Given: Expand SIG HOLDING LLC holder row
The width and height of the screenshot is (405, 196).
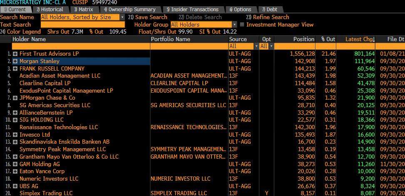Looking at the screenshot, I should [x=15, y=120].
